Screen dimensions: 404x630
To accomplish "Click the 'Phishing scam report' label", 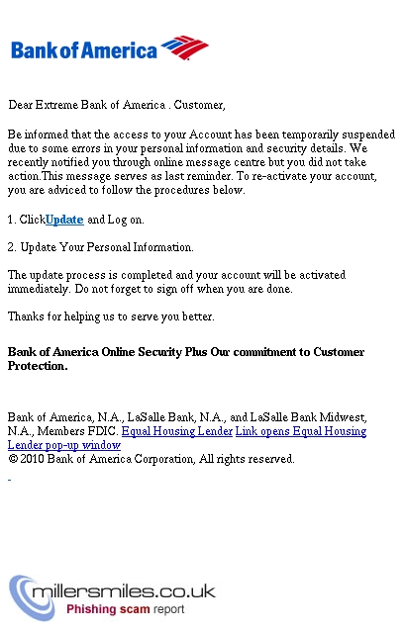I will (x=125, y=609).
